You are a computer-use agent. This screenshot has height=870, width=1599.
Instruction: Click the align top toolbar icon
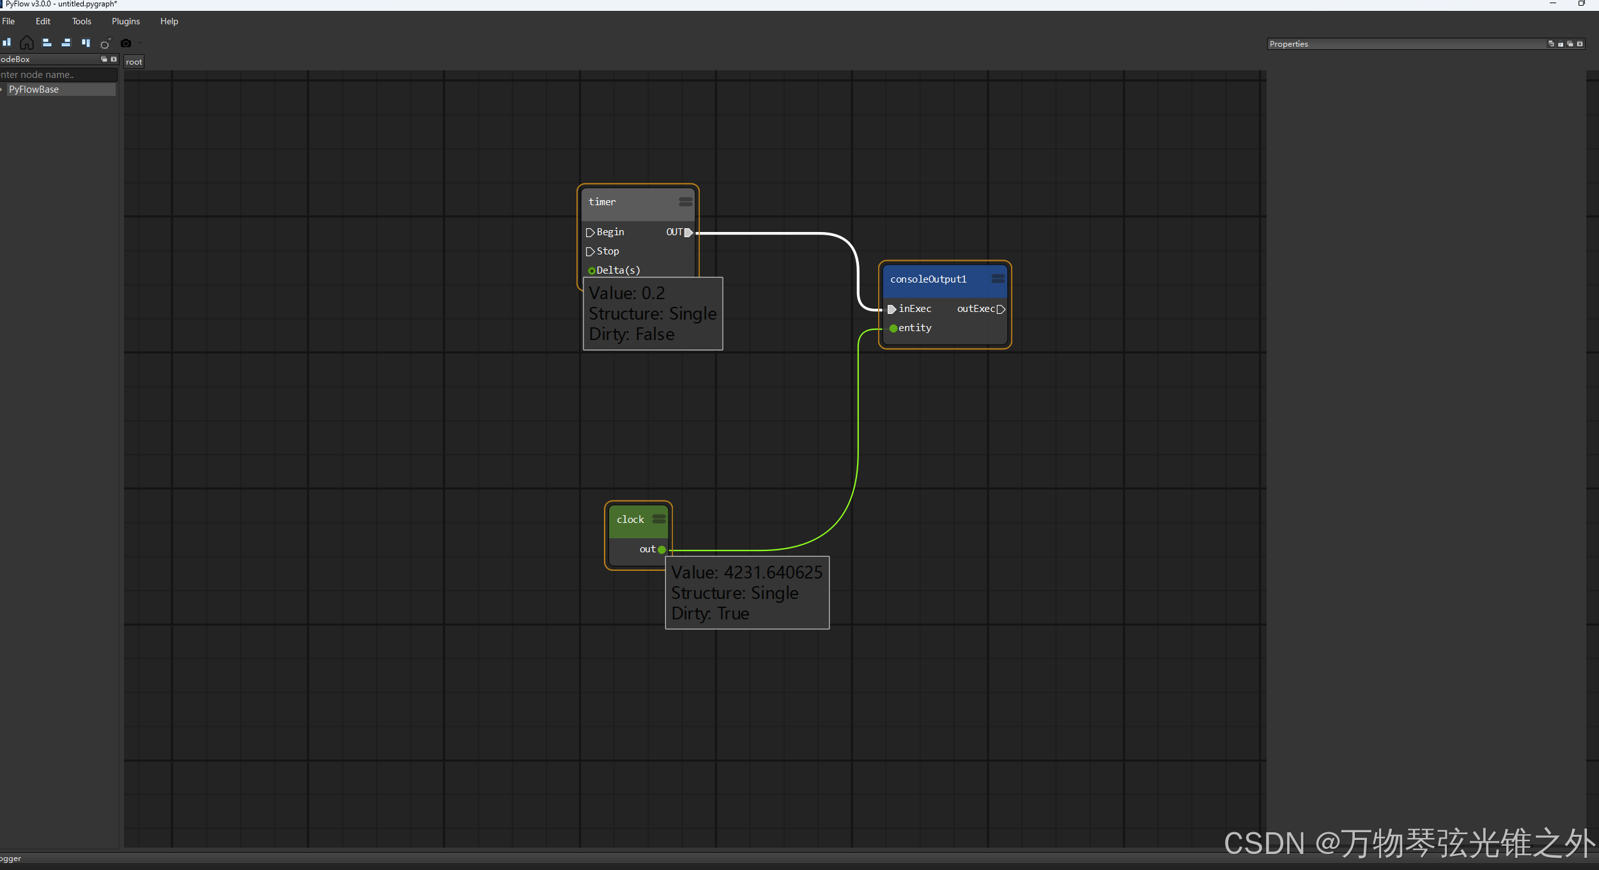pos(86,43)
